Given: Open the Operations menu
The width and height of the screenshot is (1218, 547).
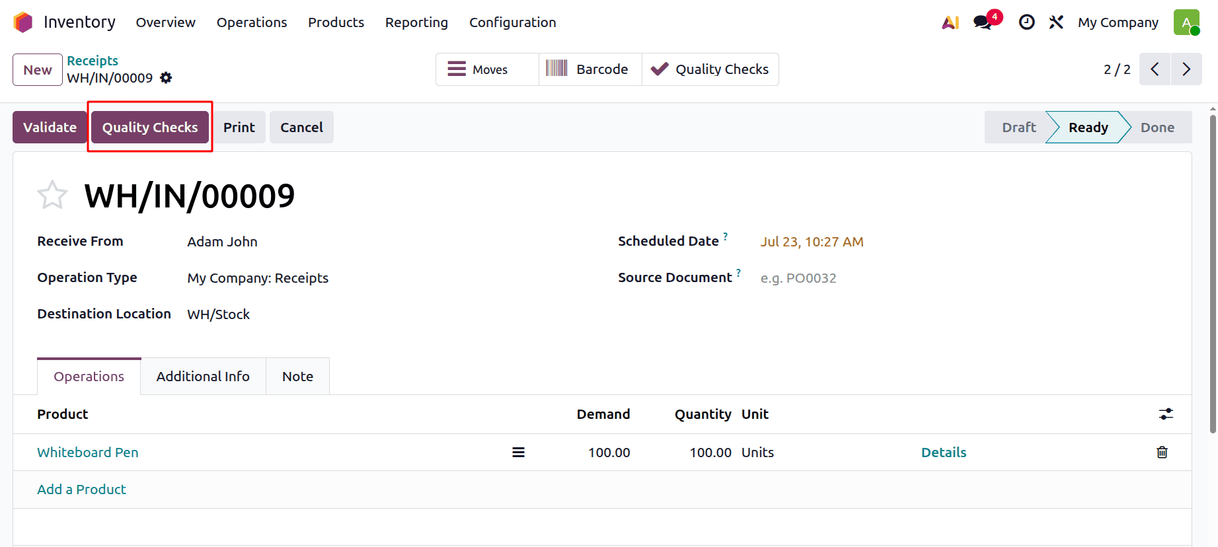Looking at the screenshot, I should 252,22.
